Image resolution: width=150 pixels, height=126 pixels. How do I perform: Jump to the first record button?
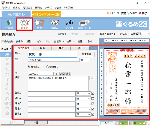pyautogui.click(x=117, y=123)
